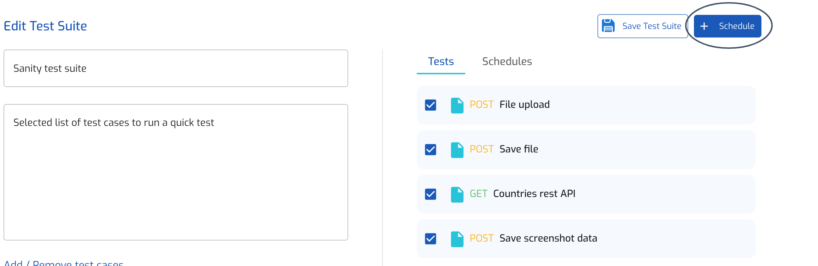The height and width of the screenshot is (266, 818).
Task: Focus the Sanity test suite name field
Action: pos(176,68)
